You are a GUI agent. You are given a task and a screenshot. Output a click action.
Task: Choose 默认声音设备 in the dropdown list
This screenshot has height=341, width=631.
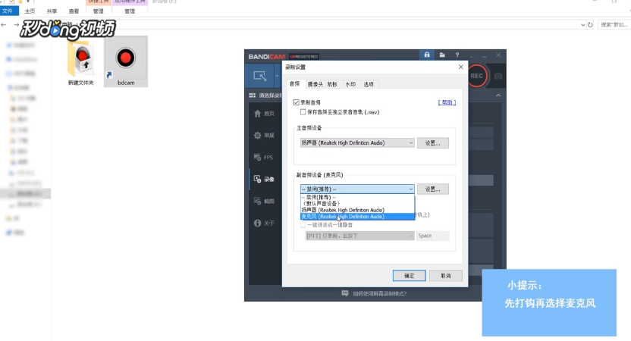coord(357,204)
